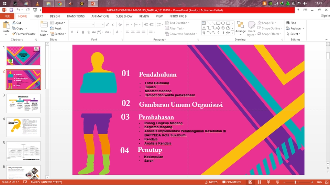
Task: Open the NOTES pane
Action: (211, 182)
